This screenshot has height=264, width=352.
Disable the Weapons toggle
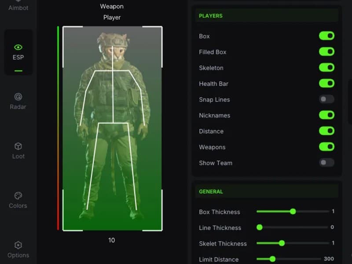coord(326,147)
